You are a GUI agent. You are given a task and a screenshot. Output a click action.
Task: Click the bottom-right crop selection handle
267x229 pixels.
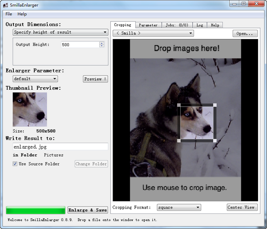coord(214,141)
